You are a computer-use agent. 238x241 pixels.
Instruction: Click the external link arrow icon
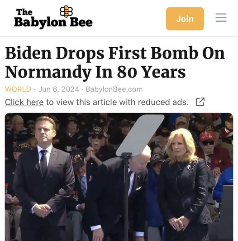(x=200, y=102)
